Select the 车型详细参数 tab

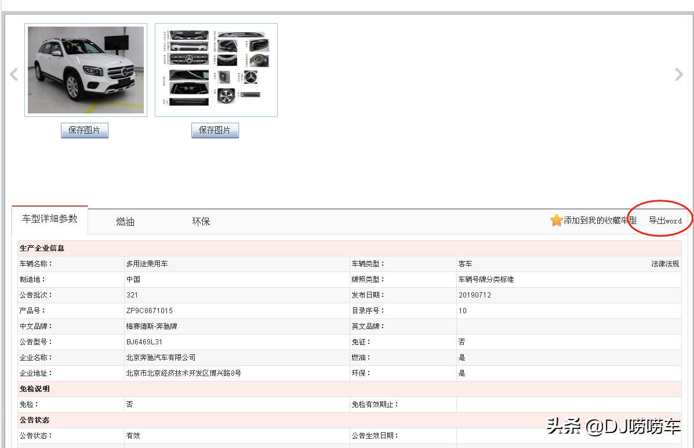click(x=50, y=219)
